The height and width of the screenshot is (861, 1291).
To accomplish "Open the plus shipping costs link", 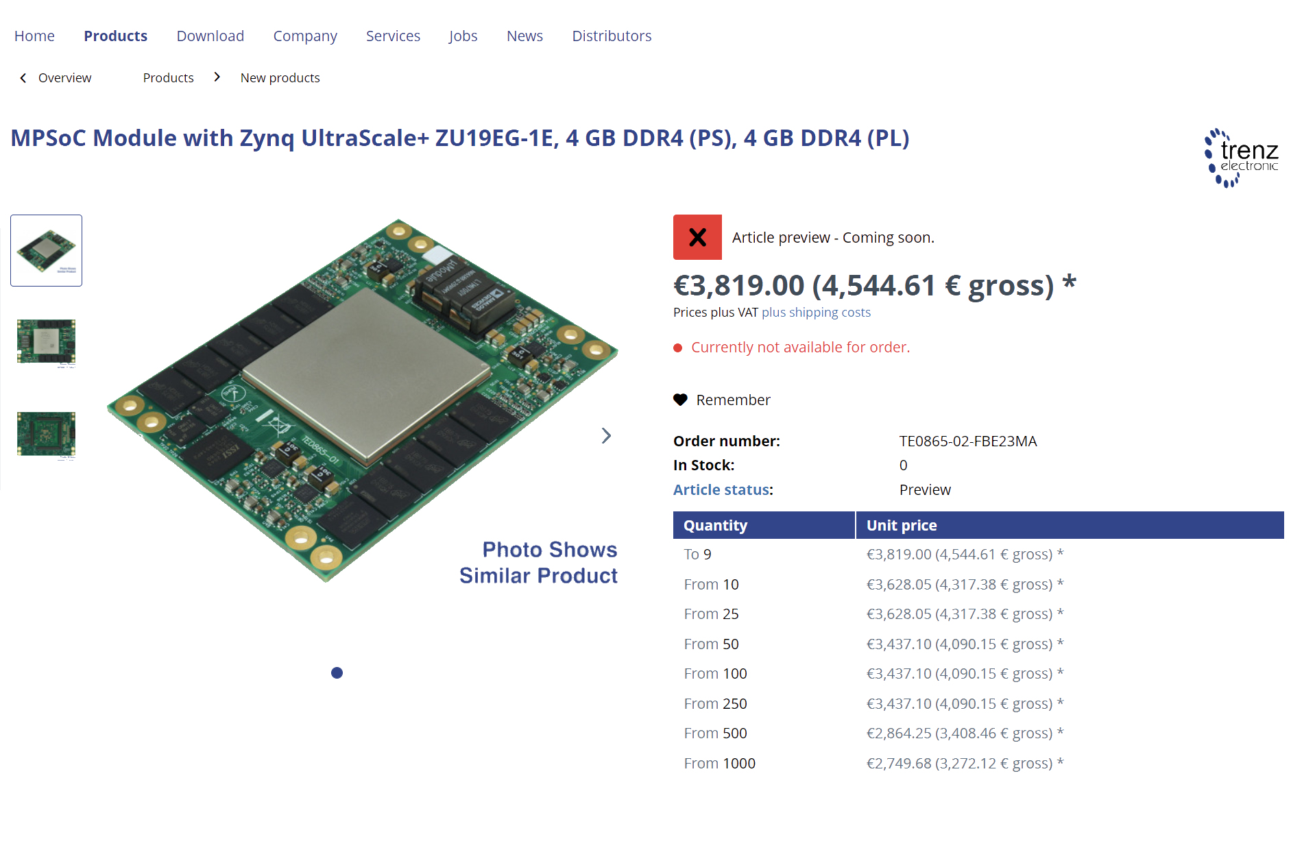I will pos(816,312).
